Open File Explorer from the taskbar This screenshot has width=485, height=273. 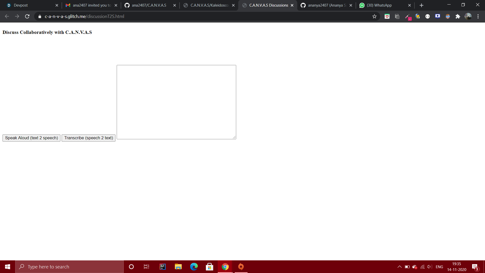pos(178,267)
